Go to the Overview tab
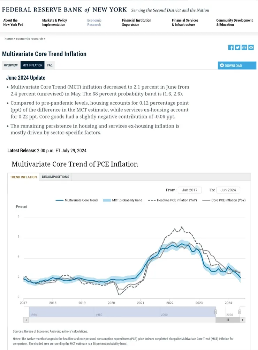The image size is (258, 350). [11, 65]
